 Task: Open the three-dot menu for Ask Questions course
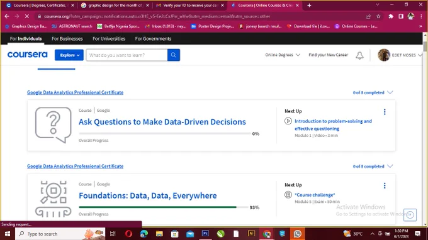tap(385, 112)
